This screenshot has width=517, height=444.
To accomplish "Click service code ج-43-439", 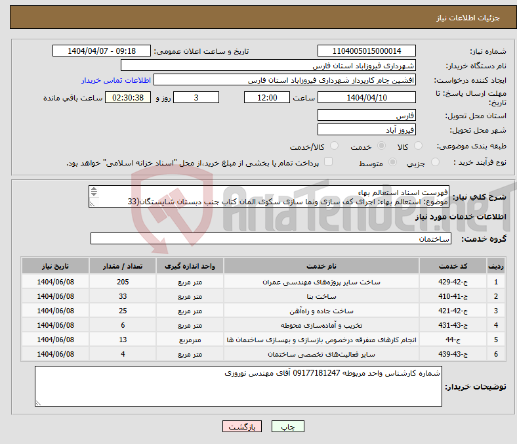I will (x=453, y=354).
